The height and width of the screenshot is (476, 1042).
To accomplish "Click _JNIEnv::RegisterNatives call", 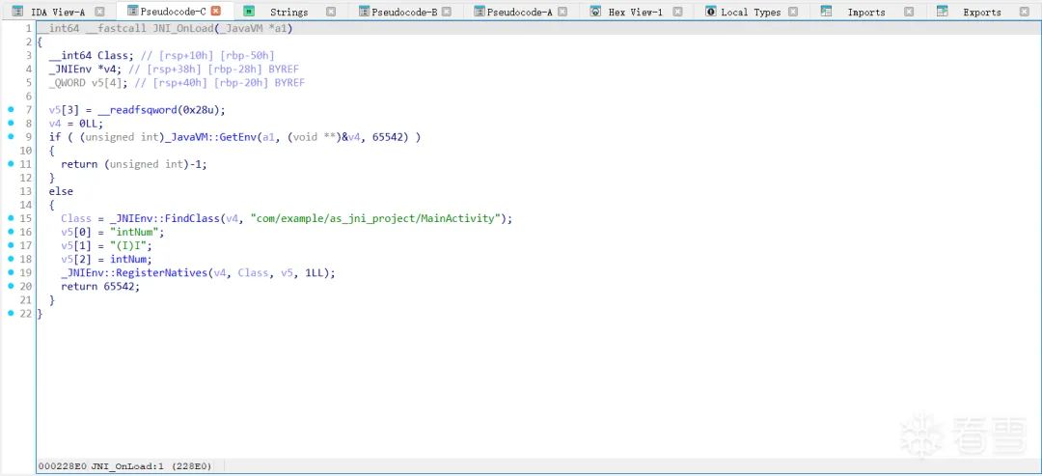I will 134,273.
